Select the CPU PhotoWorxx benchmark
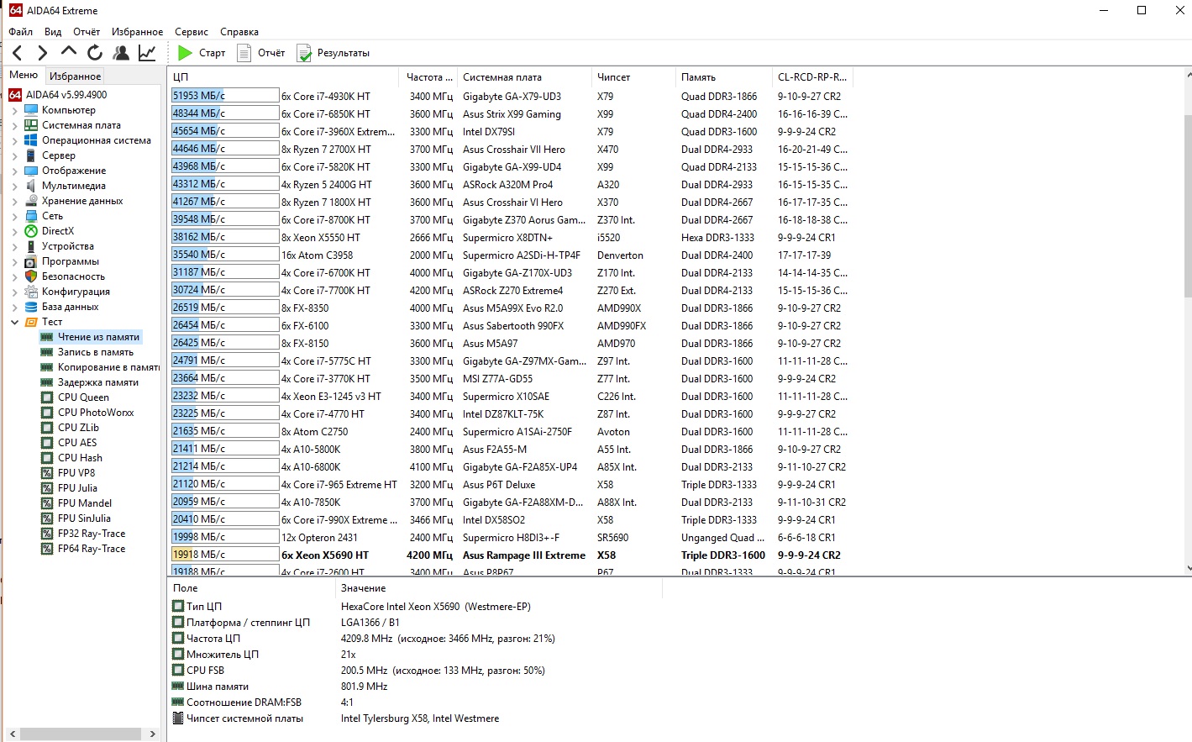The image size is (1192, 742). point(96,413)
